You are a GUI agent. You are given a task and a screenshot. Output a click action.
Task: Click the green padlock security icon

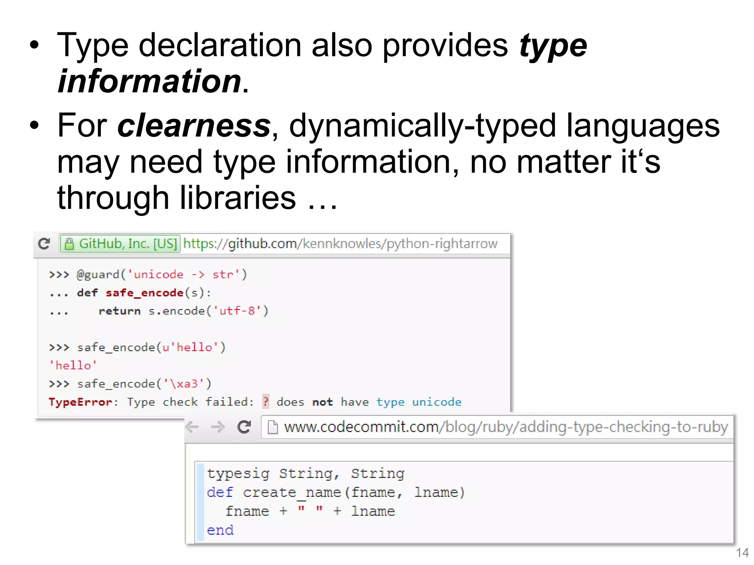click(x=69, y=244)
